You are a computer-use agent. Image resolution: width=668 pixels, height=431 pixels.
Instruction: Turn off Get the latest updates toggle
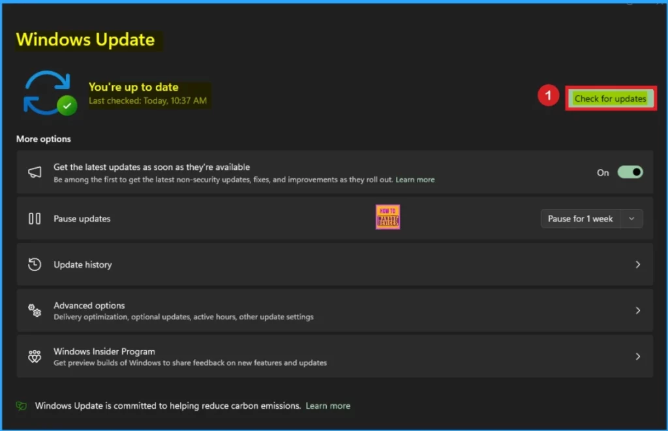(630, 172)
